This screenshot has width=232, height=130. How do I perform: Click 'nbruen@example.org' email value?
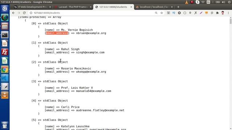(x=91, y=33)
